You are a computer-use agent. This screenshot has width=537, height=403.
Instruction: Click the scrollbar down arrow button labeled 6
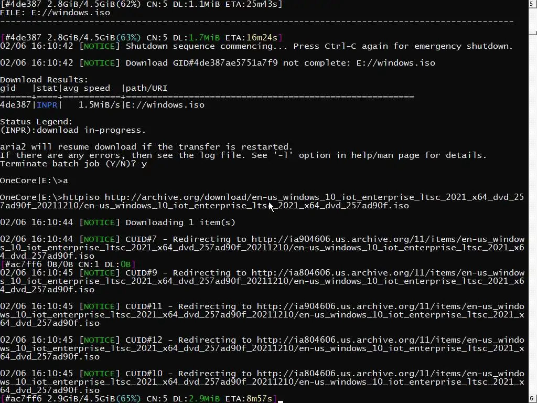pos(533,399)
